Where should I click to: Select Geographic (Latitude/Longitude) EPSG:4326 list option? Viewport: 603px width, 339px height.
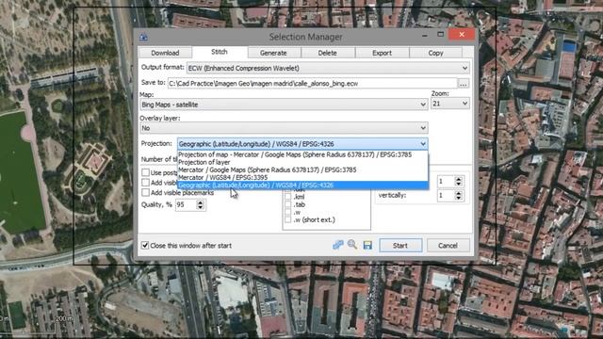302,186
